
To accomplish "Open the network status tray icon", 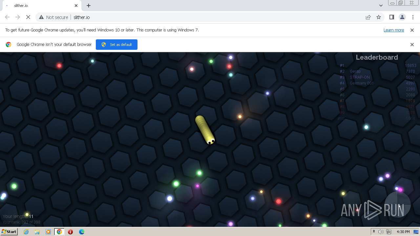I will [x=389, y=232].
